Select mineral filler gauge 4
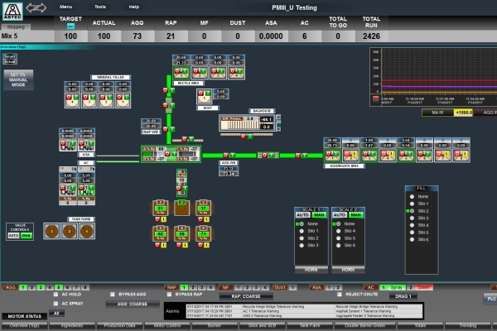The image size is (497, 331). (72, 100)
